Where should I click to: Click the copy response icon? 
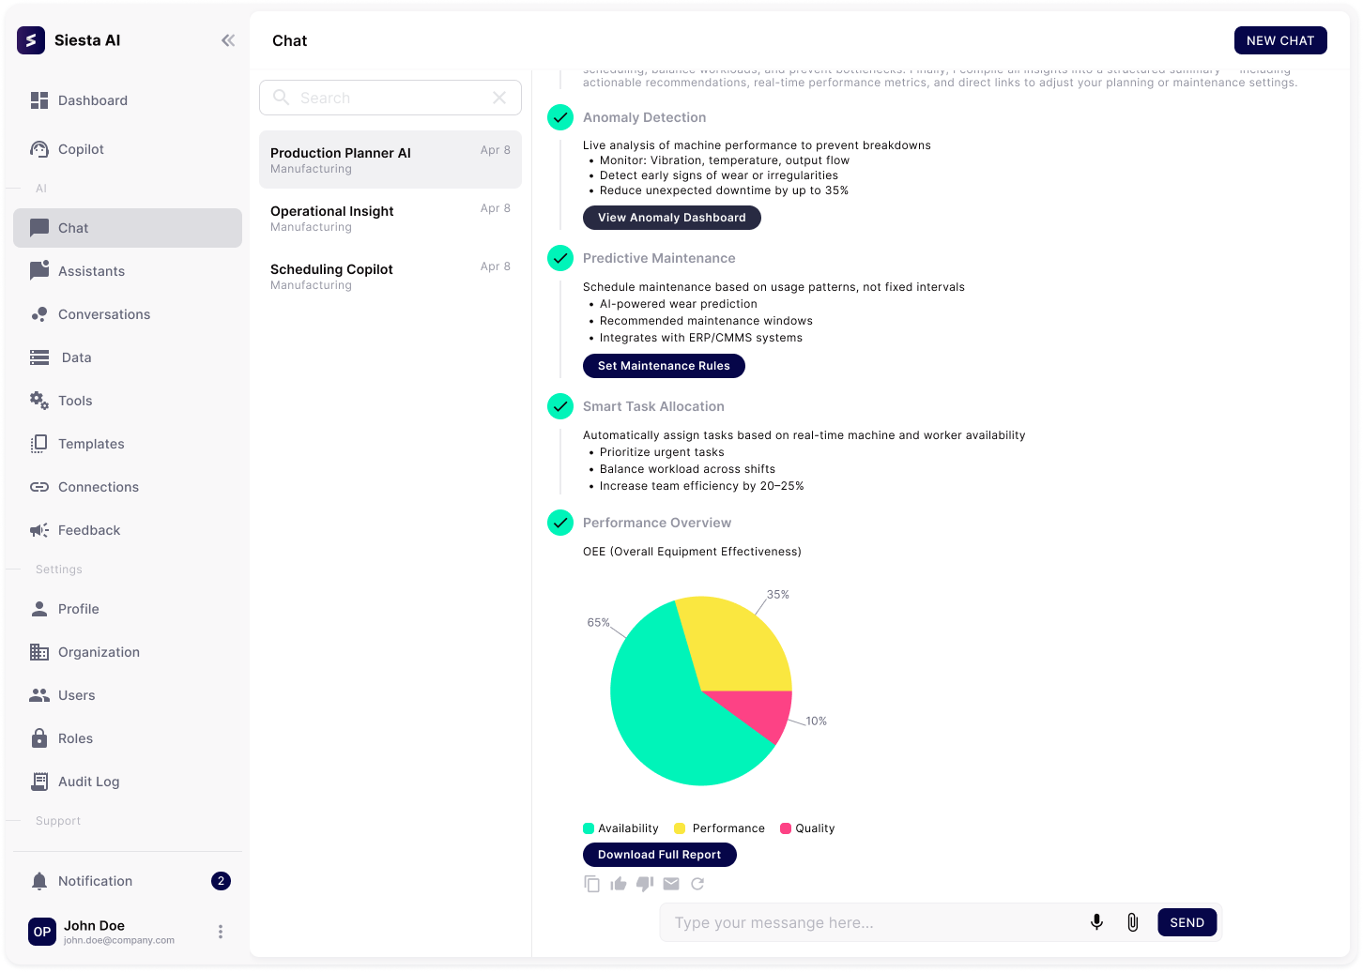[x=591, y=884]
